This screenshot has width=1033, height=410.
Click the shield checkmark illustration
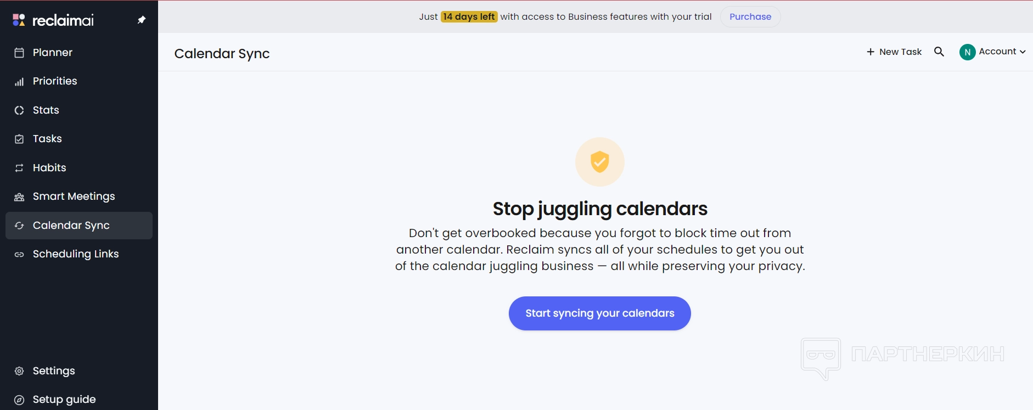pyautogui.click(x=600, y=162)
